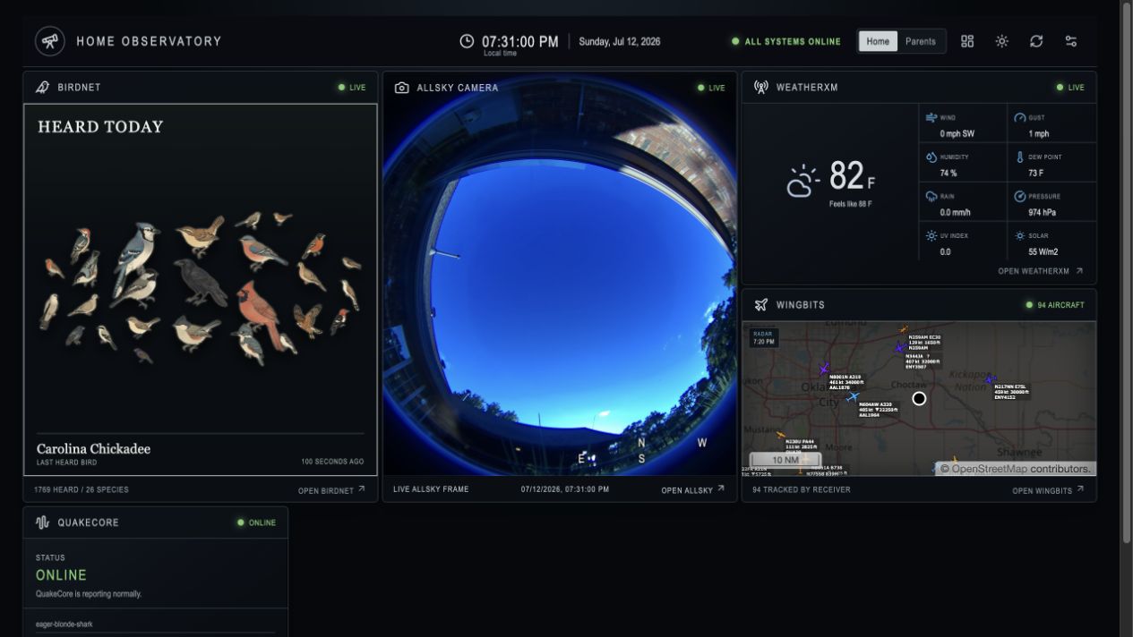Click the AllSky fisheye camera image

[559, 290]
